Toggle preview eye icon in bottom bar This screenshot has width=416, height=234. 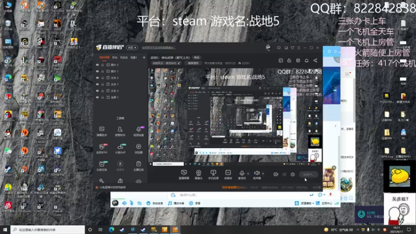(284, 174)
